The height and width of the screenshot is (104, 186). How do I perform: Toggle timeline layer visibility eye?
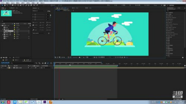pos(1,68)
